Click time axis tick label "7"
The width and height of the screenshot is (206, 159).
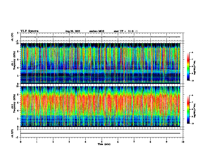134,142
